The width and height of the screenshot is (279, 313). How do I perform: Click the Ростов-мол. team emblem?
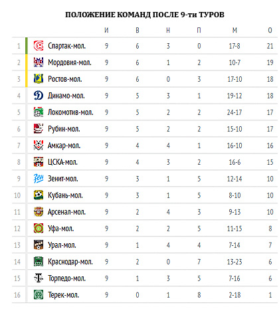pyautogui.click(x=39, y=79)
